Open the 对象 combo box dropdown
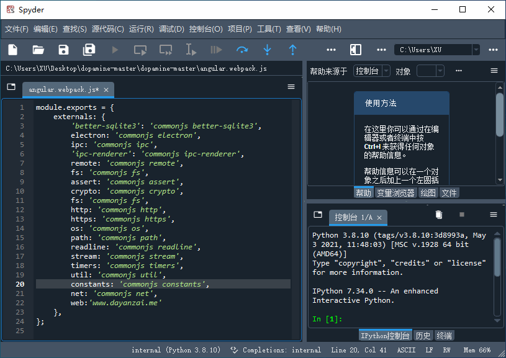Image resolution: width=506 pixels, height=358 pixels. 440,71
